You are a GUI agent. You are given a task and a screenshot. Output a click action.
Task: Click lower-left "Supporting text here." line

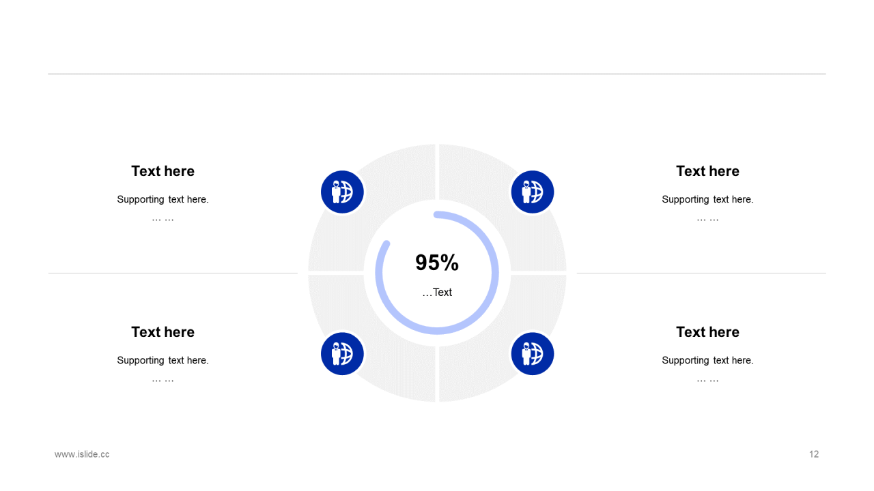point(163,361)
